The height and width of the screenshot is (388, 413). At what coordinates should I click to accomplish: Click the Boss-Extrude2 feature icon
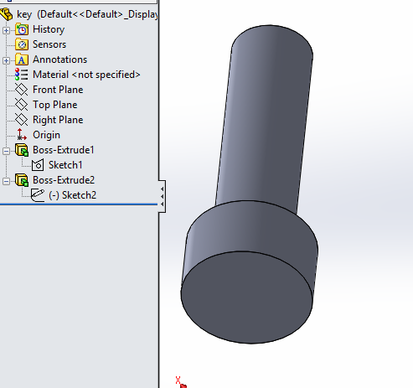pyautogui.click(x=22, y=180)
